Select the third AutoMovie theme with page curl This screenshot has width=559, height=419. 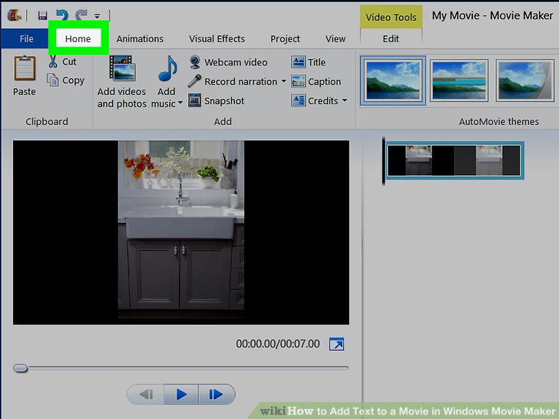point(524,81)
